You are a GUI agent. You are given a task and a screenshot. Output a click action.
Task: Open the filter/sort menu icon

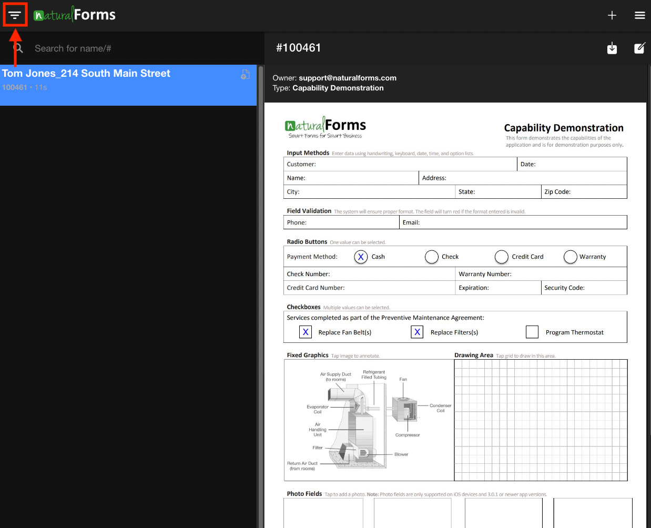(15, 15)
